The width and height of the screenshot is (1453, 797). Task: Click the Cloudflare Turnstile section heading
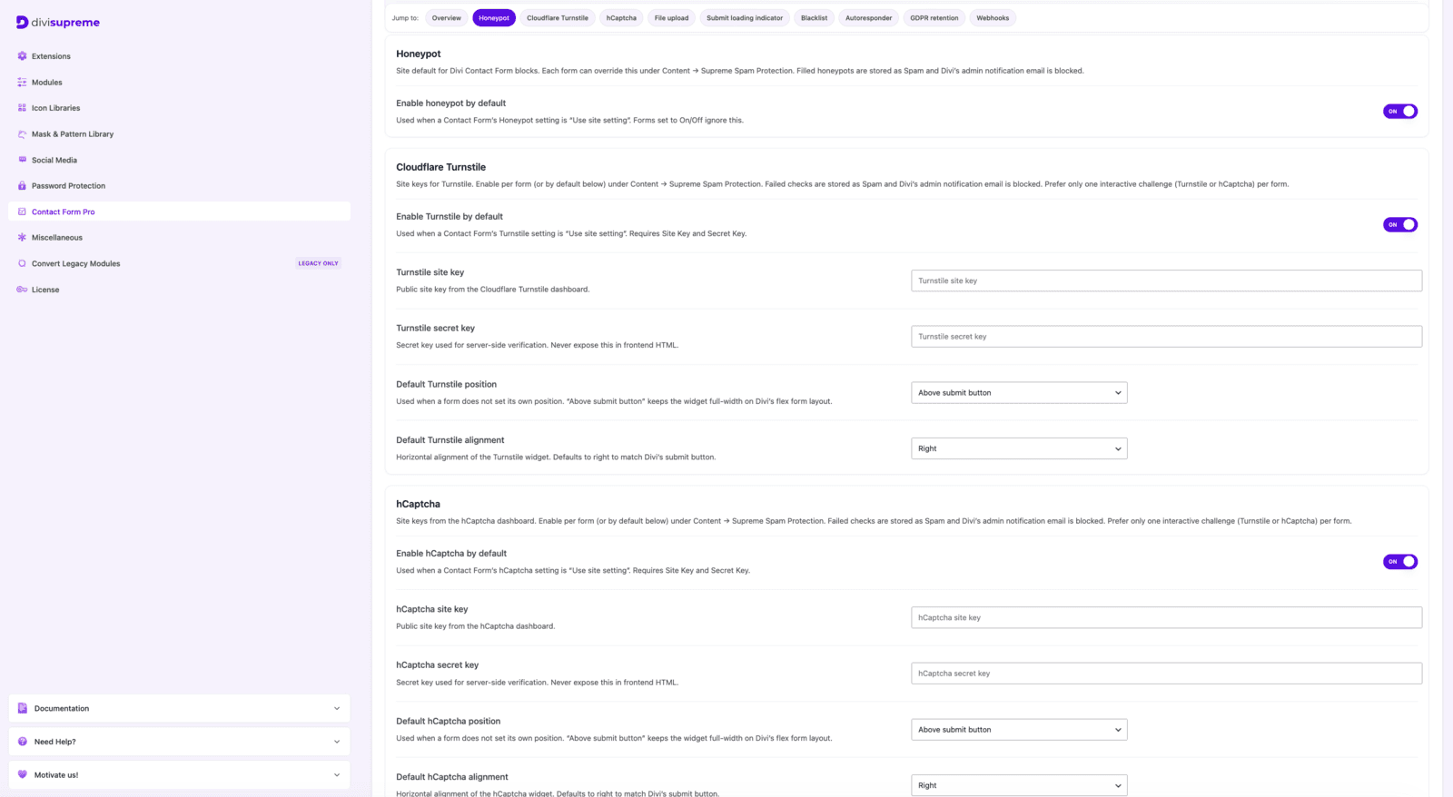440,167
